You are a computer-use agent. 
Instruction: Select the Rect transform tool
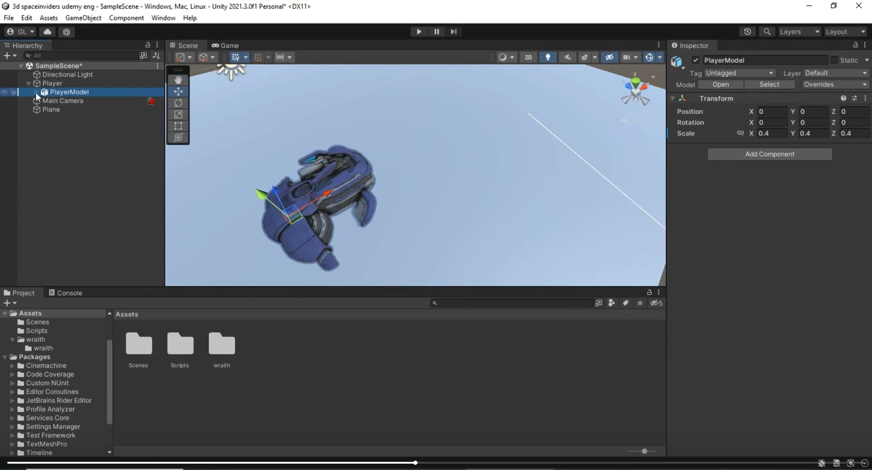click(x=178, y=126)
